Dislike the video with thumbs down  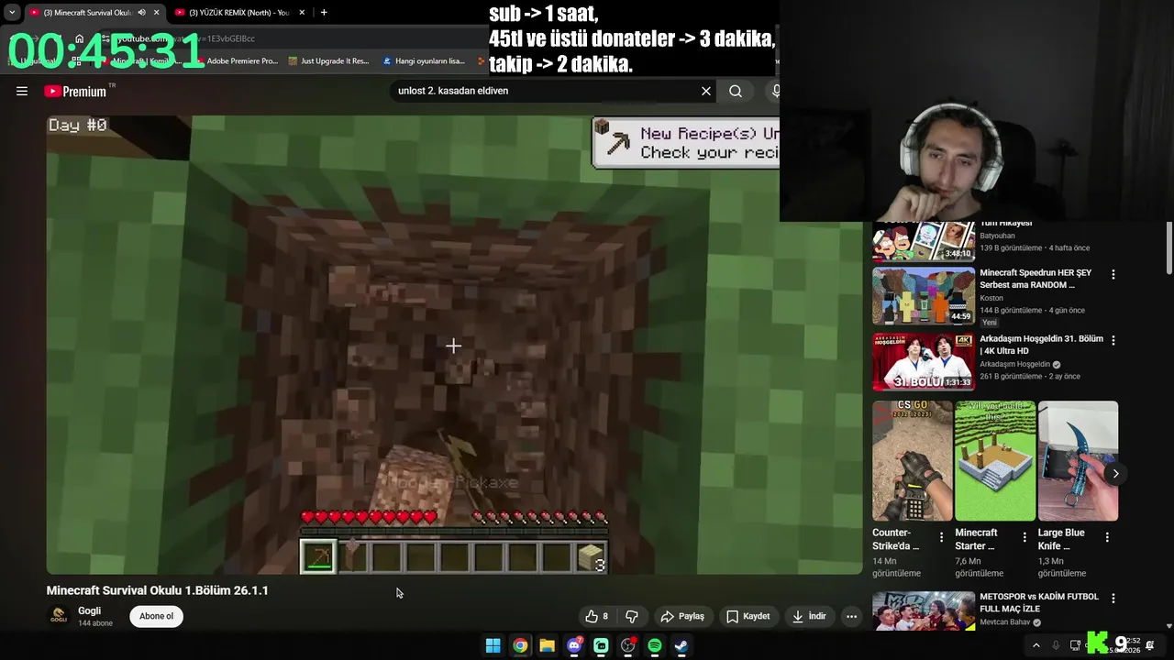point(631,616)
